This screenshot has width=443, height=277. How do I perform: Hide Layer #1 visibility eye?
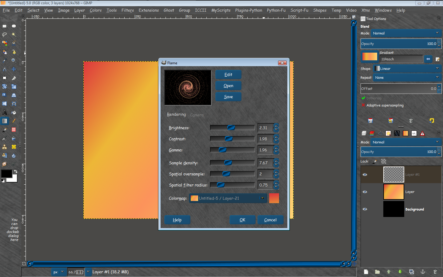365,175
